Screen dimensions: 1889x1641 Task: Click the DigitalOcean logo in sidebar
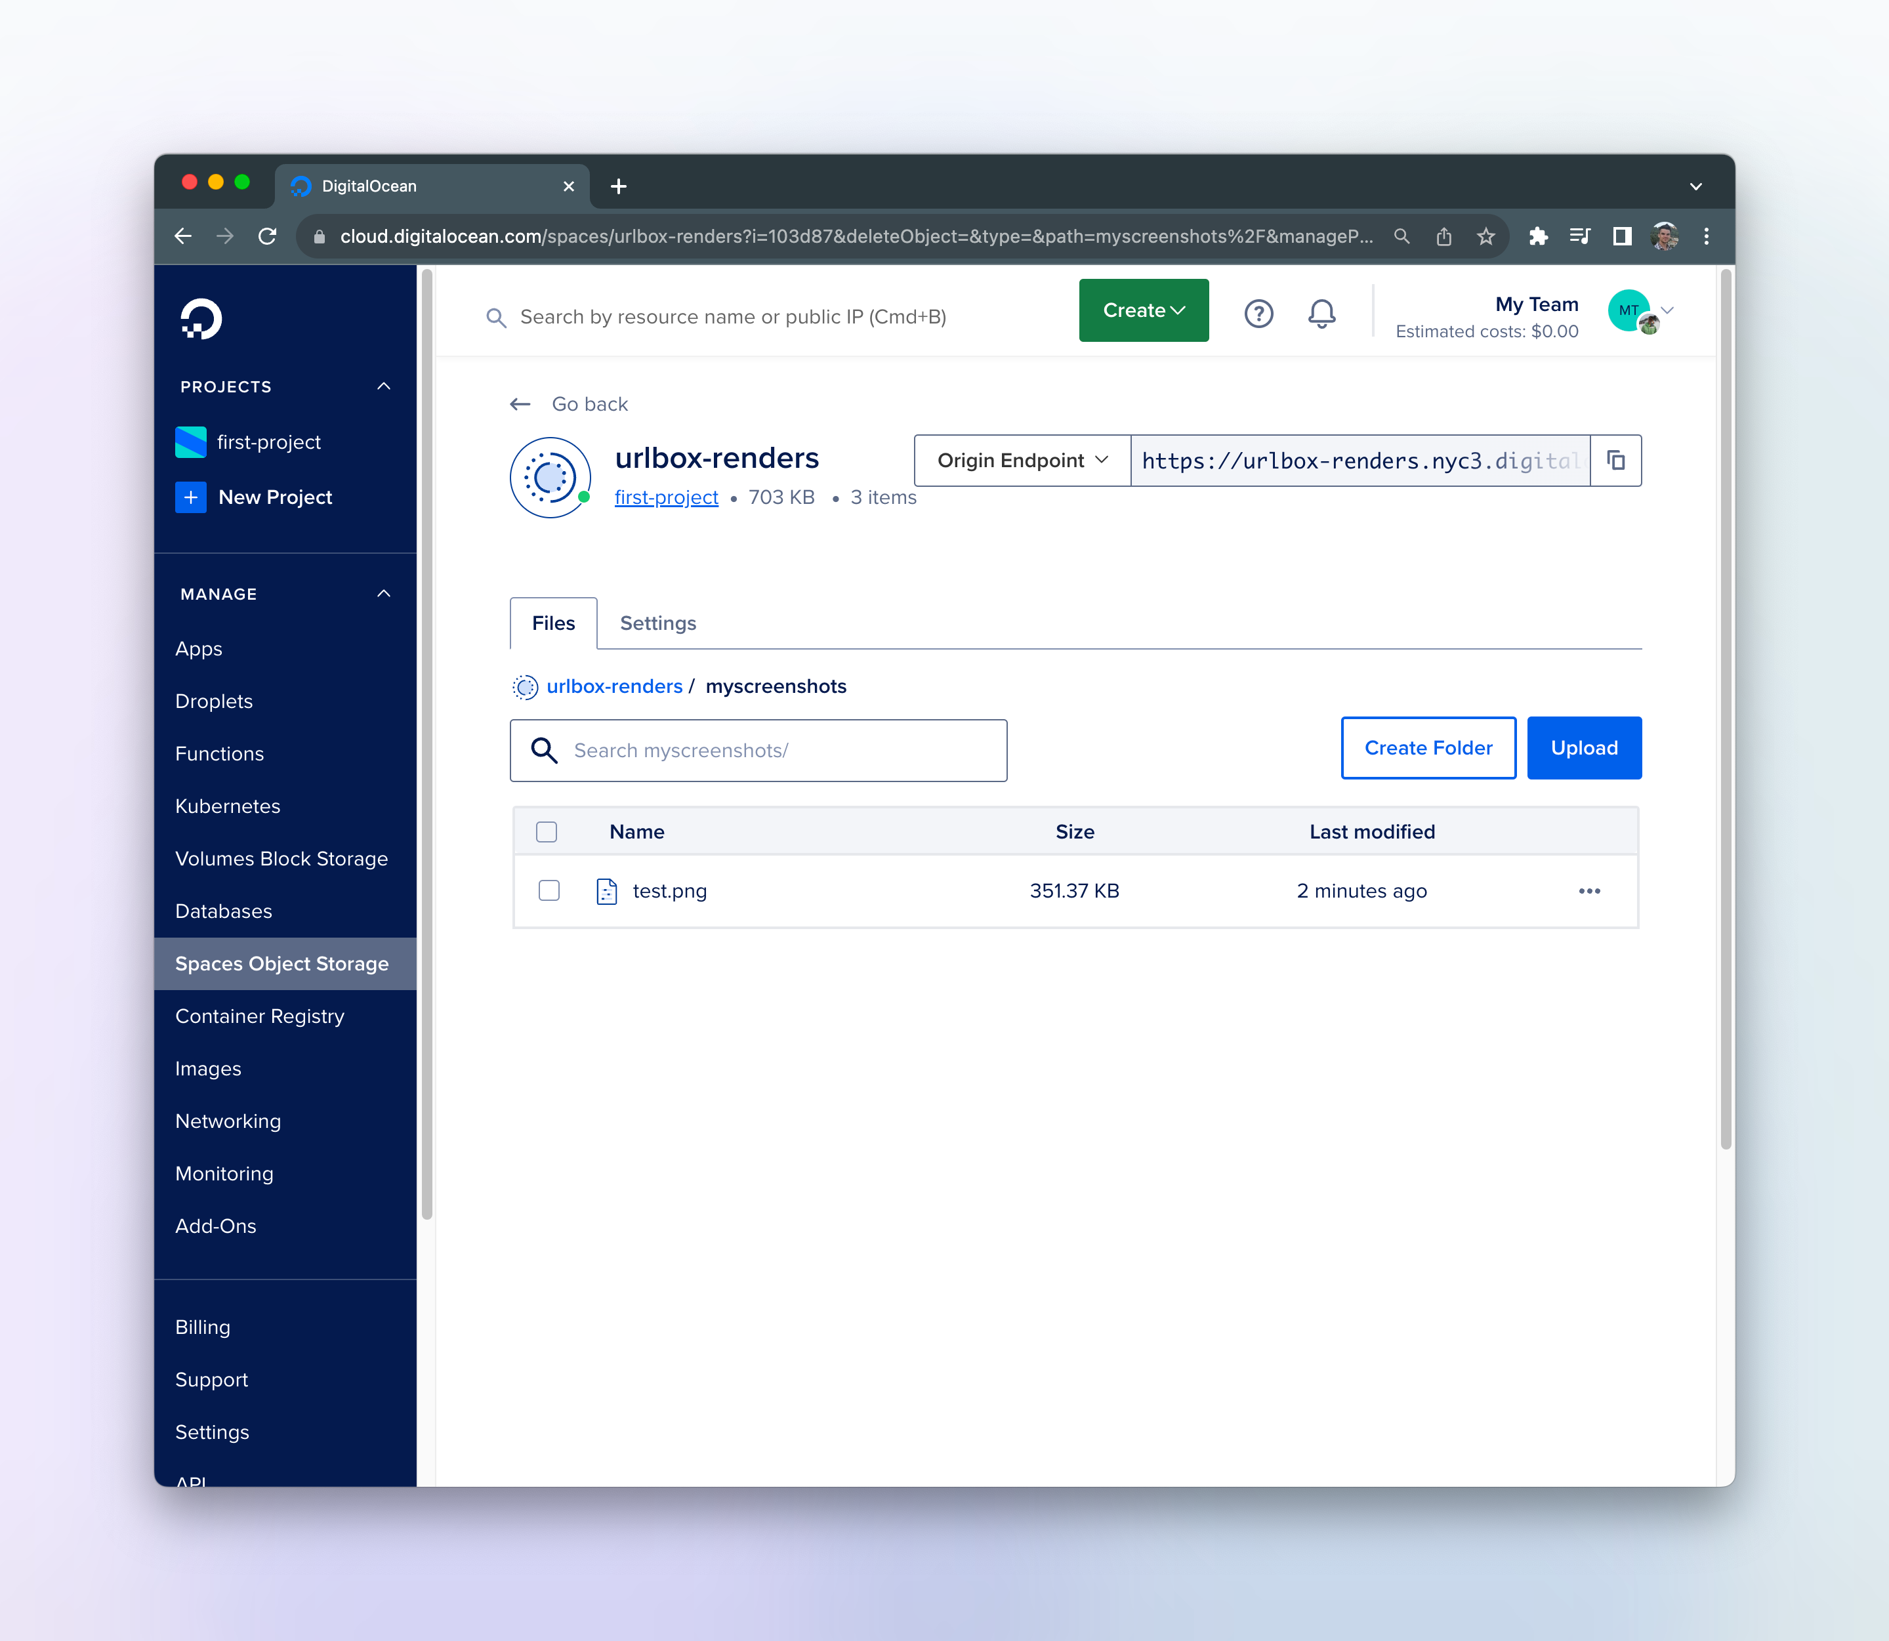click(201, 319)
